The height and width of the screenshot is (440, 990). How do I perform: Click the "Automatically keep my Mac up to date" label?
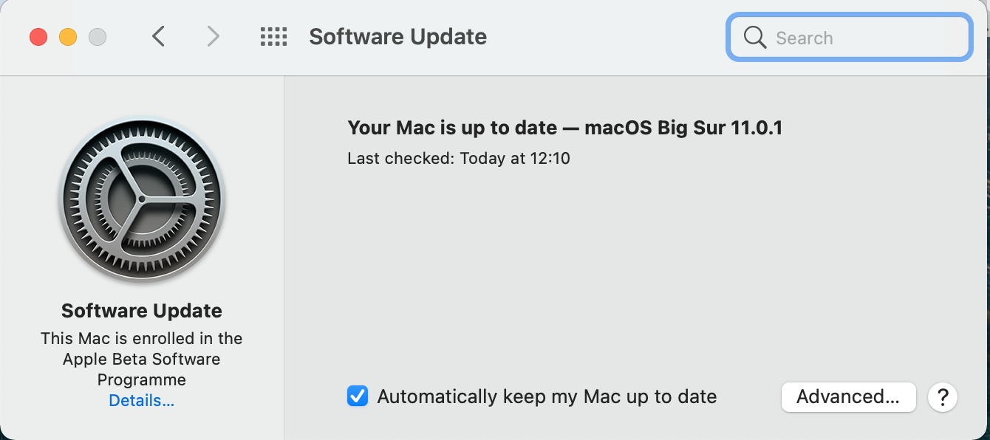[x=547, y=396]
